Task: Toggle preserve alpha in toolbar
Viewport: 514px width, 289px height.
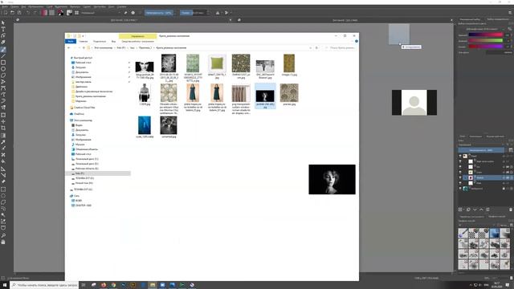Action: tap(133, 13)
